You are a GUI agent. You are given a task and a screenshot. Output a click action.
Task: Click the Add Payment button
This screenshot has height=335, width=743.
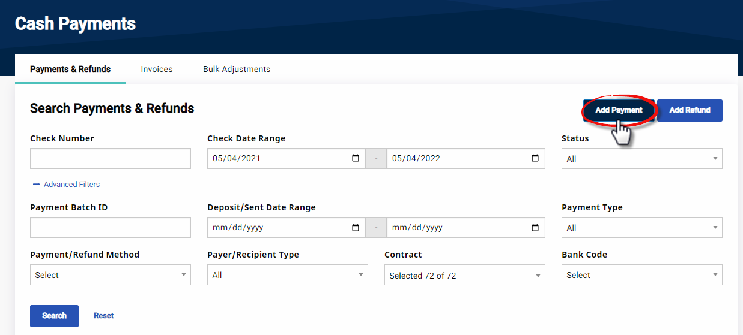pyautogui.click(x=619, y=110)
